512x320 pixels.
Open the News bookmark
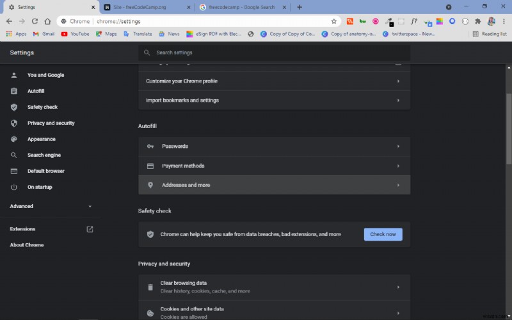pyautogui.click(x=169, y=34)
